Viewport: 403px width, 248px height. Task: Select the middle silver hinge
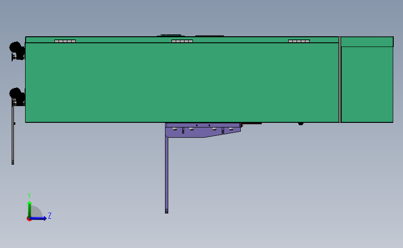[182, 41]
